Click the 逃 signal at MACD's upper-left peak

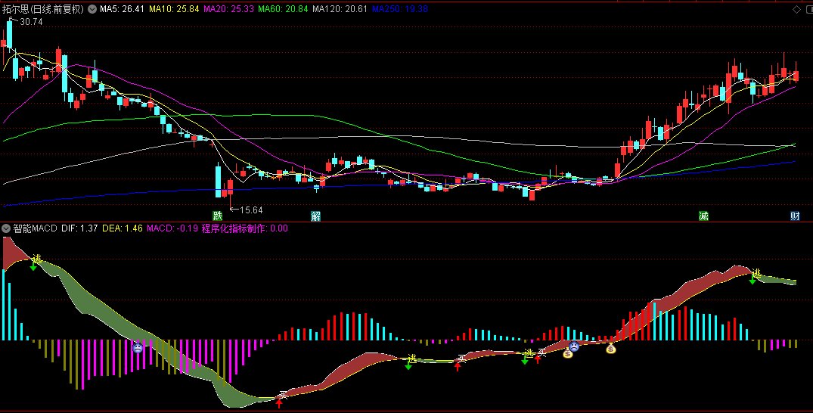click(x=37, y=259)
